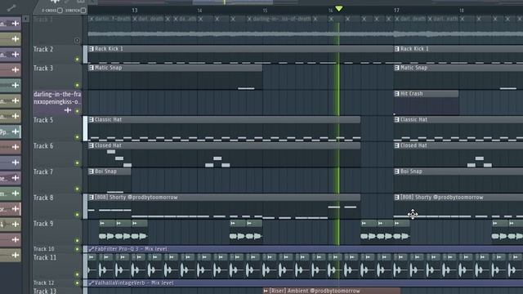Open menu of Matic Snap clip at bar 17
This screenshot has width=523, height=294.
[x=397, y=68]
